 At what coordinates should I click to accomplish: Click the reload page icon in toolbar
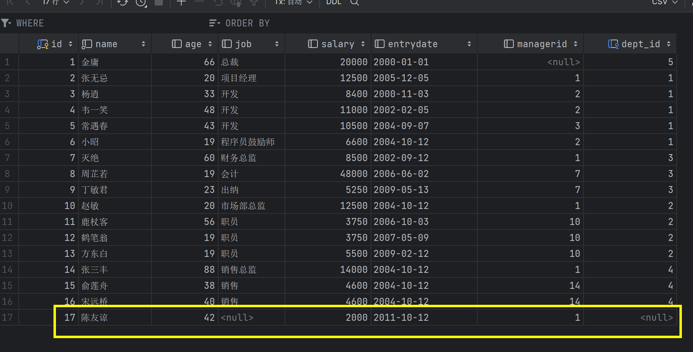122,3
